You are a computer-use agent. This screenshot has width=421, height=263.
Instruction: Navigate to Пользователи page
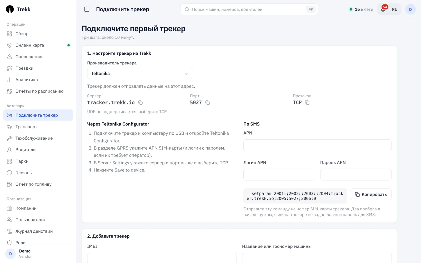[38, 220]
